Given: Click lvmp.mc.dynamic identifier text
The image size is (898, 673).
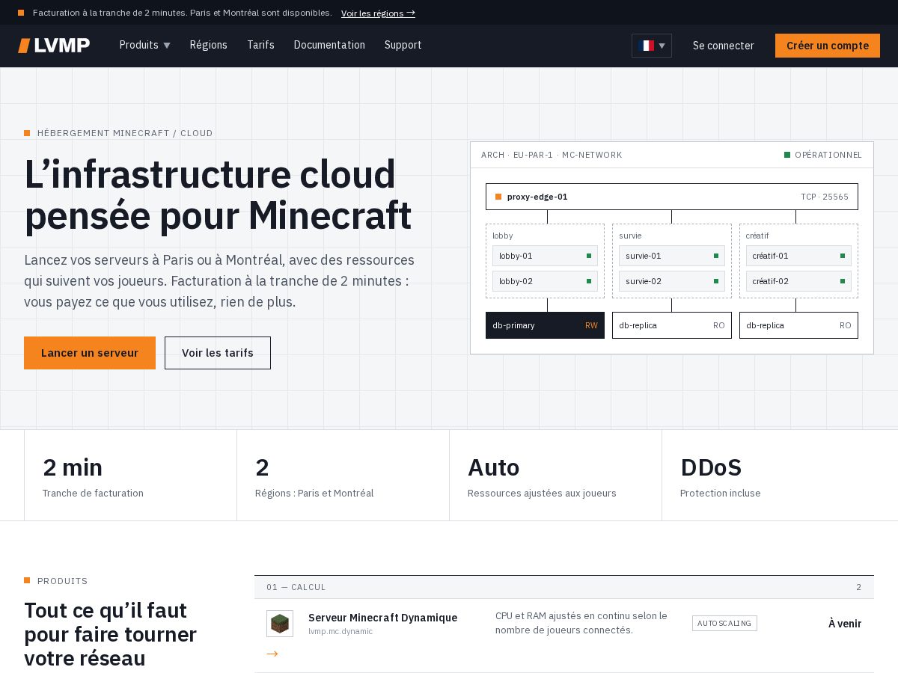Looking at the screenshot, I should tap(340, 632).
